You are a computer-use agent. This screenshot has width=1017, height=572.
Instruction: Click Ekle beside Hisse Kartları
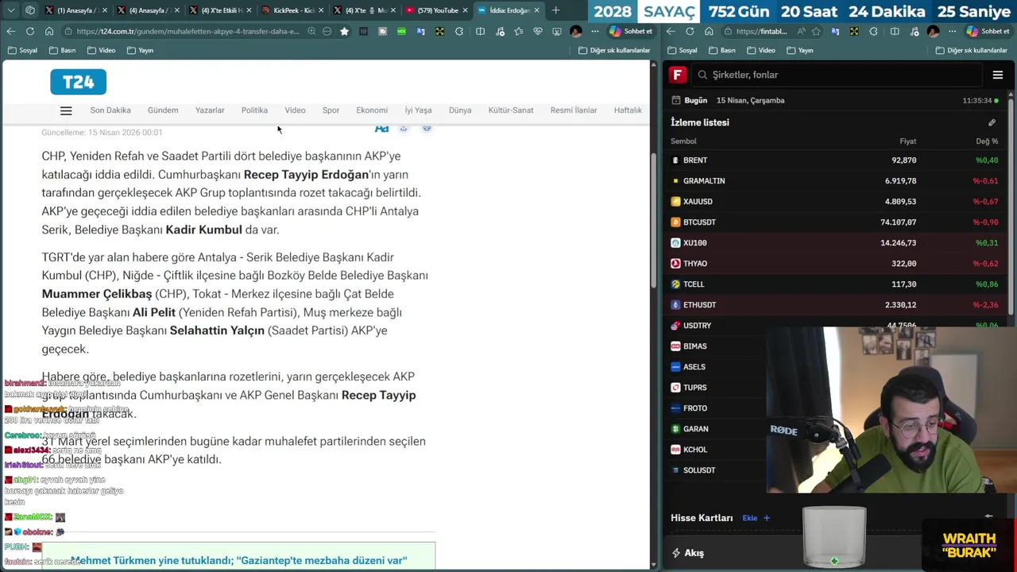pyautogui.click(x=756, y=518)
